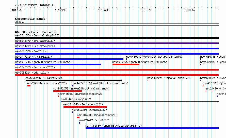The width and height of the screenshot is (226, 138).
Task: Click the 181820k ruler label
Action: [x=190, y=10]
